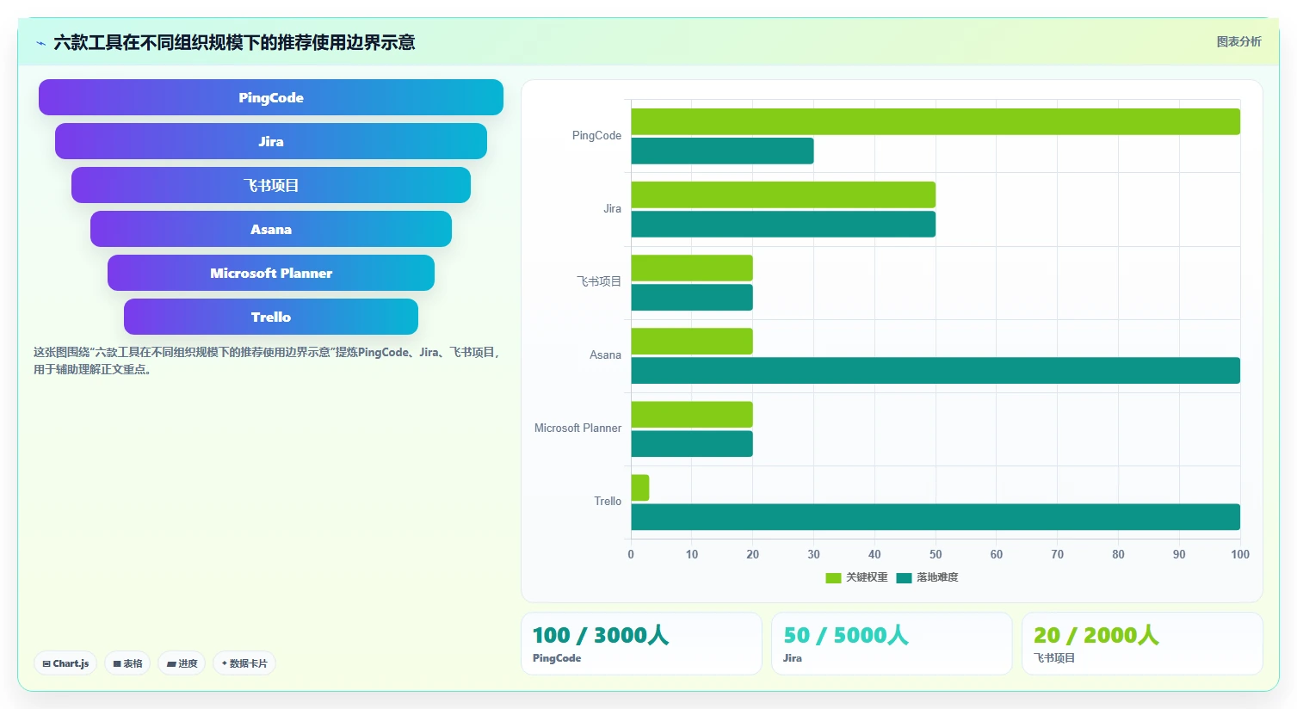
Task: Click the chart title 六款工具在不同组织规模下的推荐使用边界示意
Action: click(x=234, y=42)
